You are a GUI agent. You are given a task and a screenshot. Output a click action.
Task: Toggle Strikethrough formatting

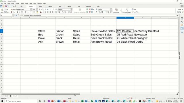point(26,12)
